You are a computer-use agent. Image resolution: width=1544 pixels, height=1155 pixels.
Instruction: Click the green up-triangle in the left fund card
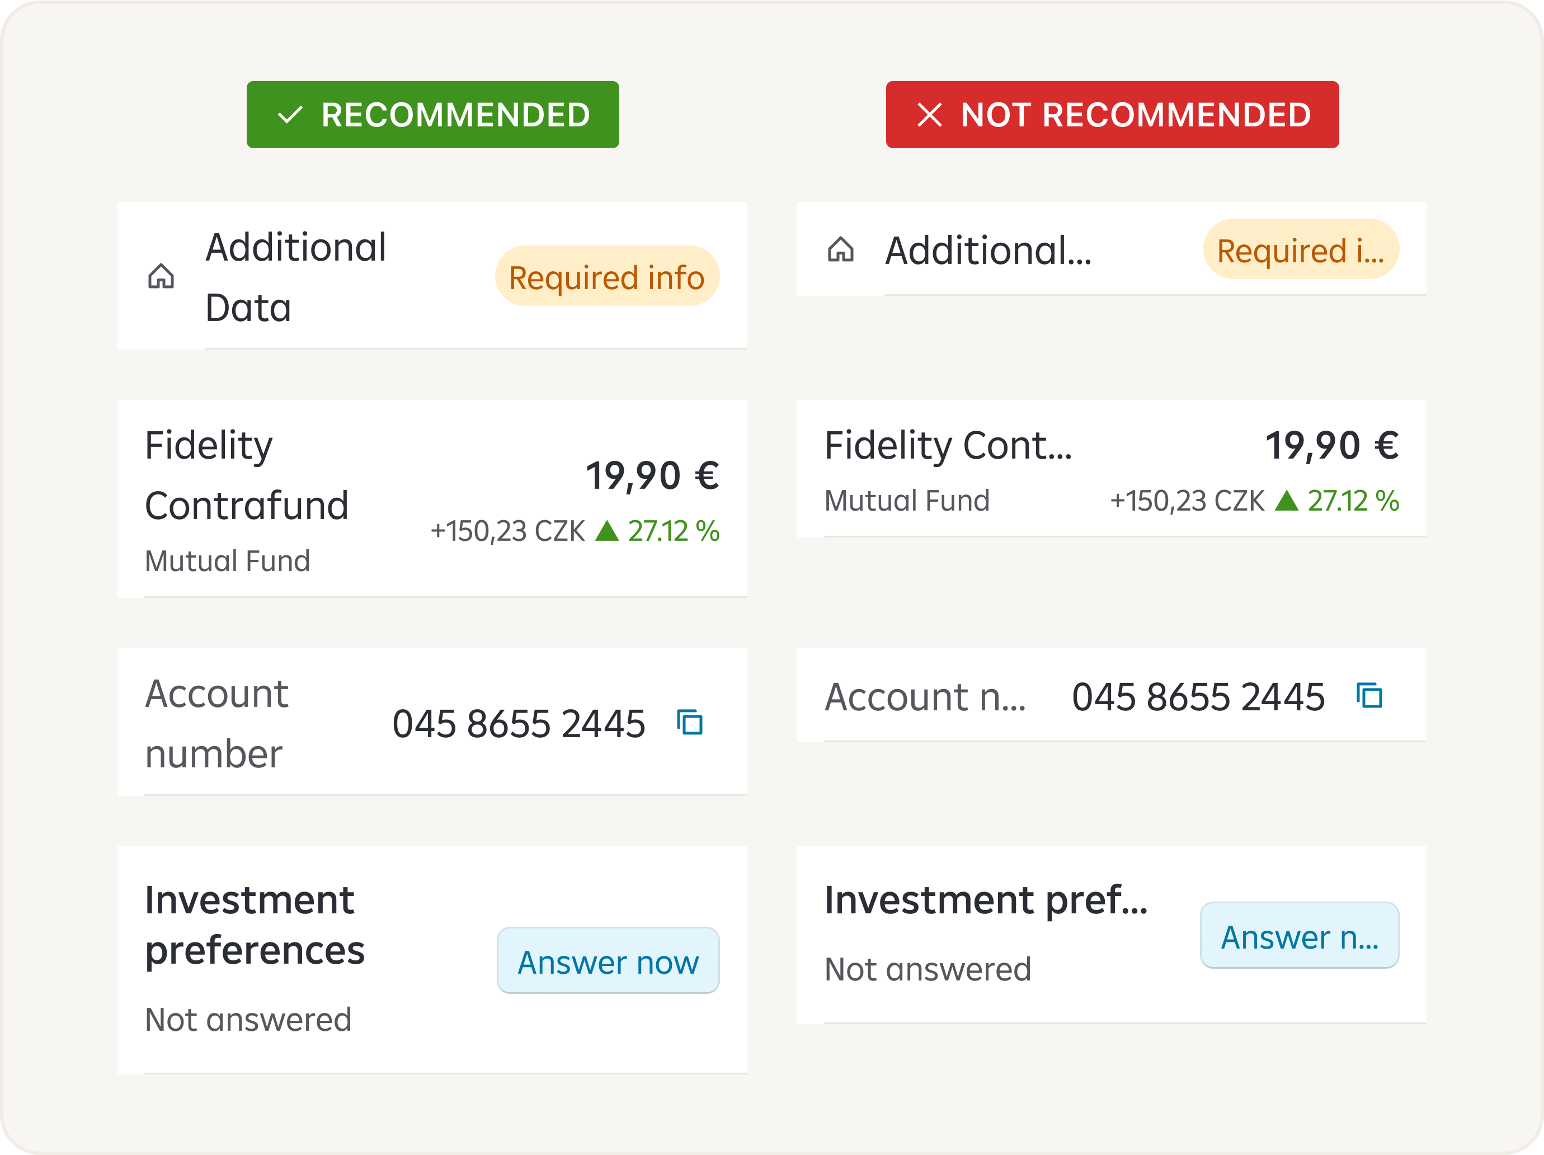pos(606,531)
